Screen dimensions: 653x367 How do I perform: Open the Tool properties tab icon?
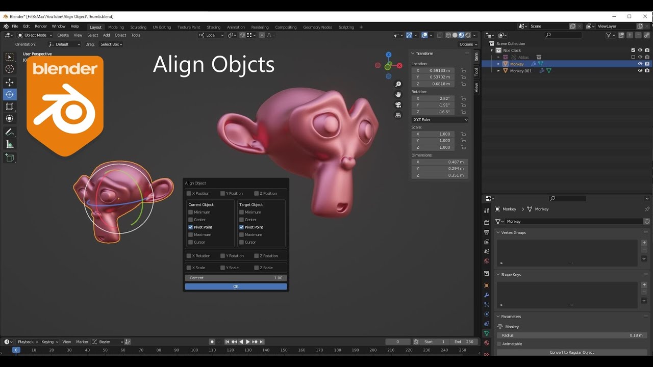coord(487,211)
